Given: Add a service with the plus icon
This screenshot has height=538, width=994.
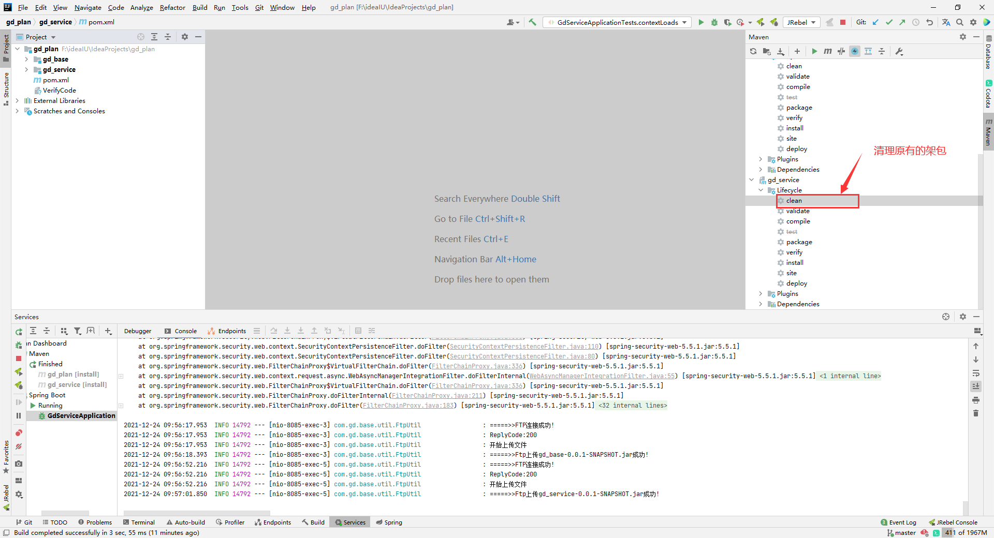Looking at the screenshot, I should pos(108,331).
